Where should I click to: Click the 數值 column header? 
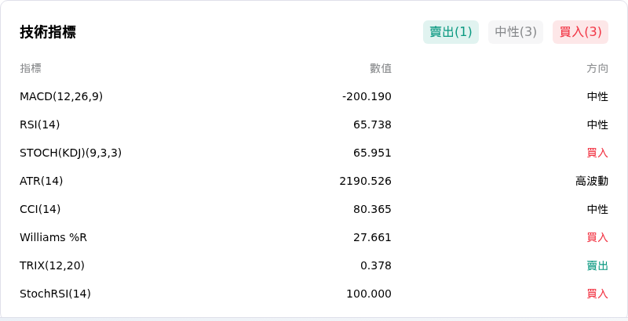coord(381,68)
